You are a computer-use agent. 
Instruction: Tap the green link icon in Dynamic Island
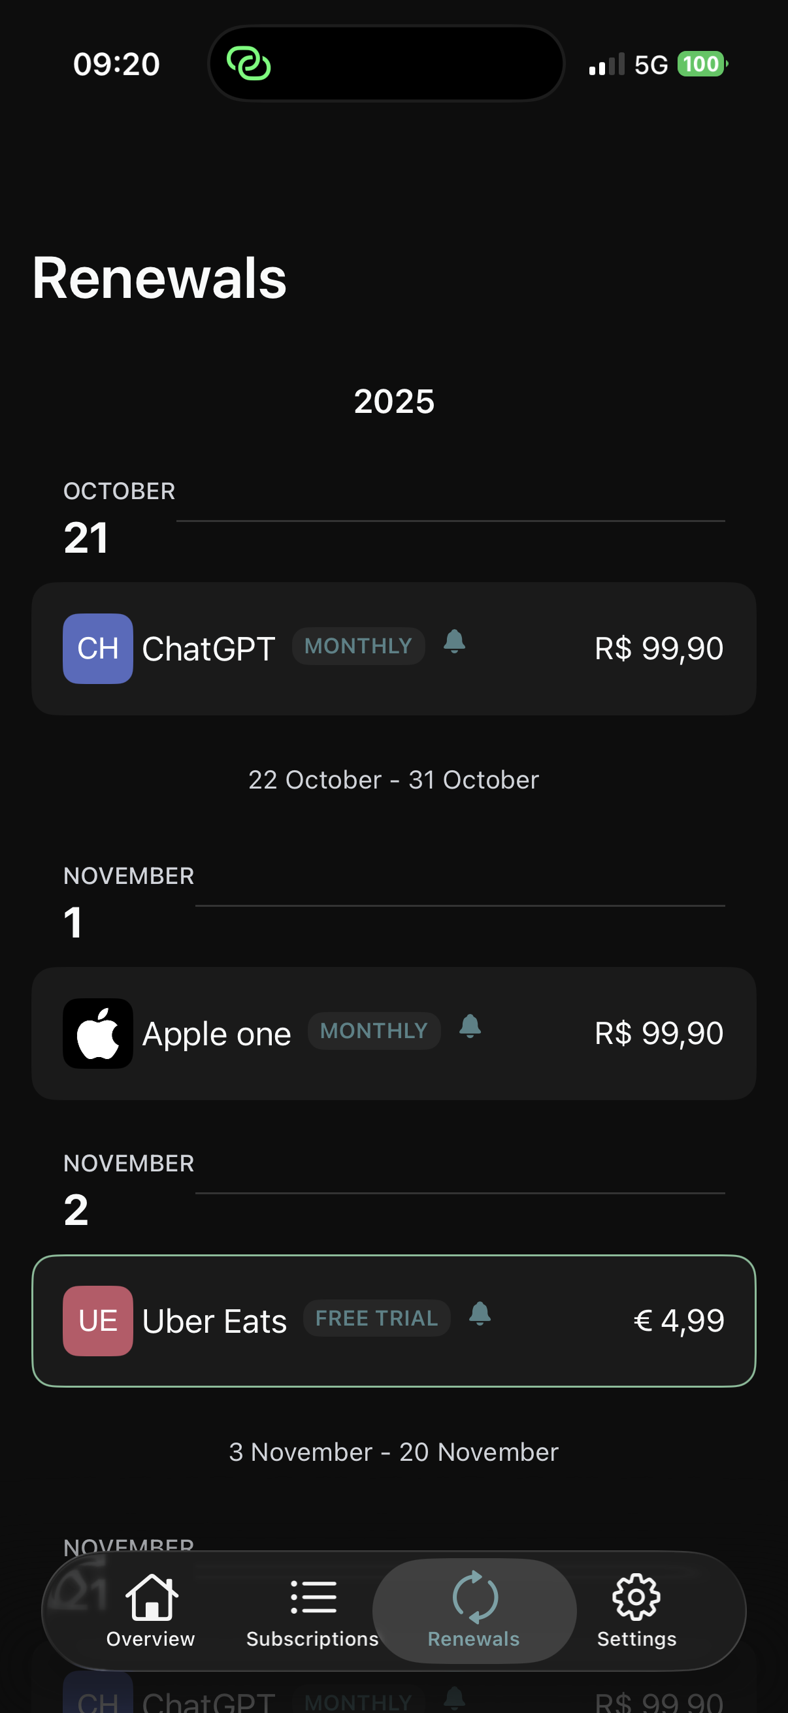coord(249,64)
